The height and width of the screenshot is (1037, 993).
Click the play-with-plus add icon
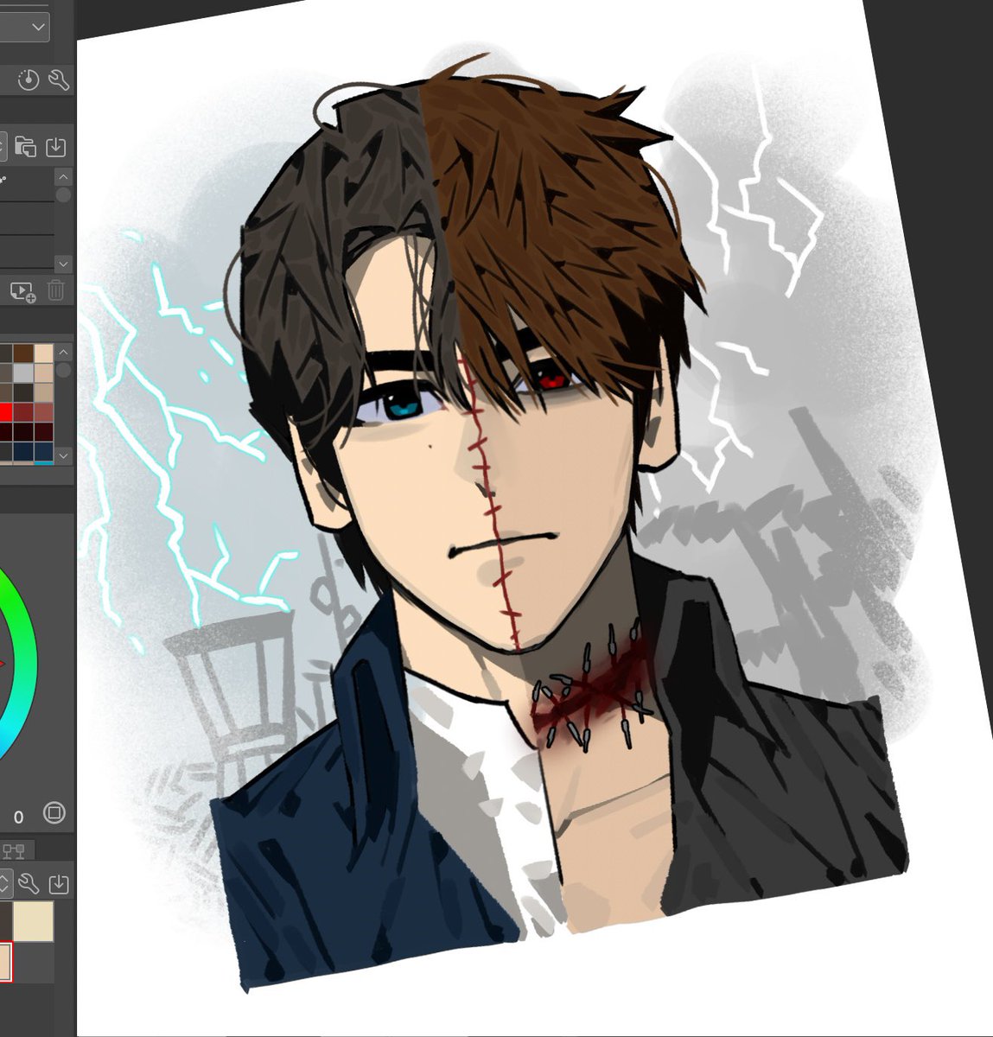(x=23, y=291)
